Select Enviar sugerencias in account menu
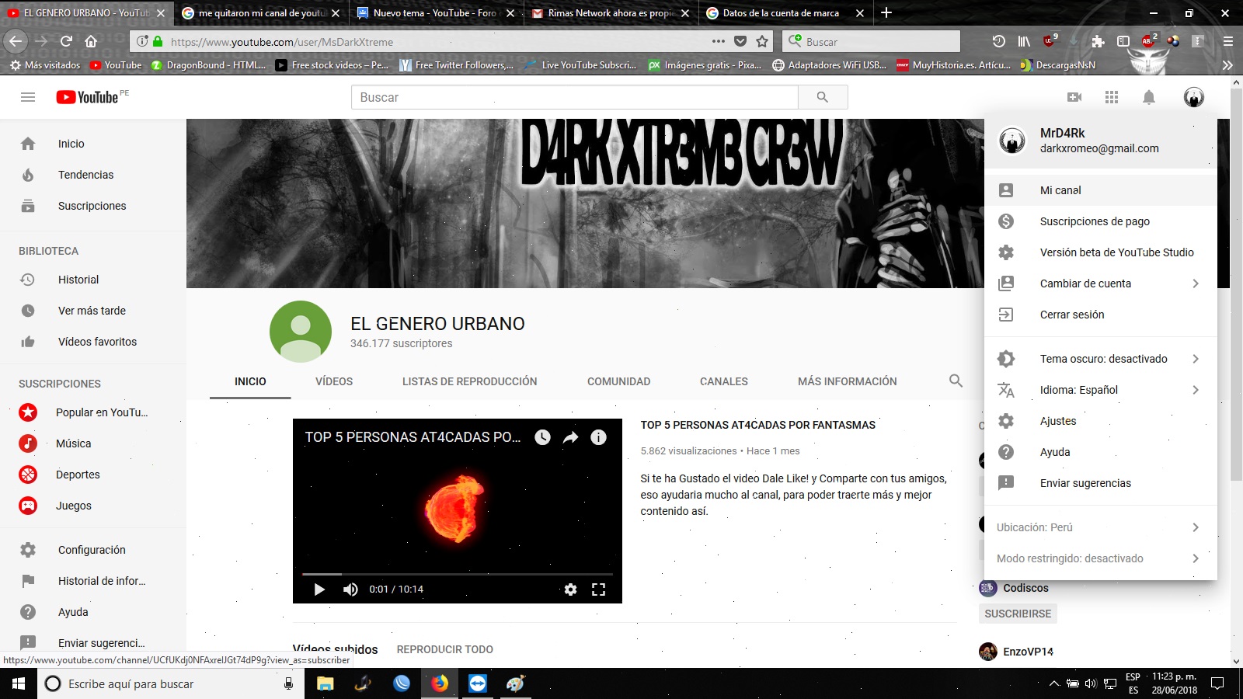Screen dimensions: 1243x699 click(x=1100, y=483)
